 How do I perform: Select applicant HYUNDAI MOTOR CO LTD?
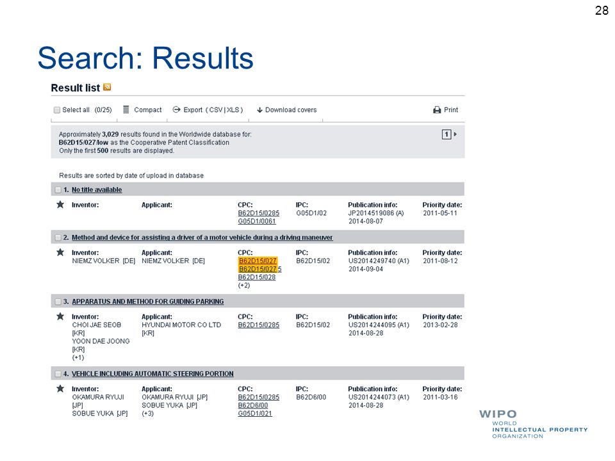(x=181, y=325)
